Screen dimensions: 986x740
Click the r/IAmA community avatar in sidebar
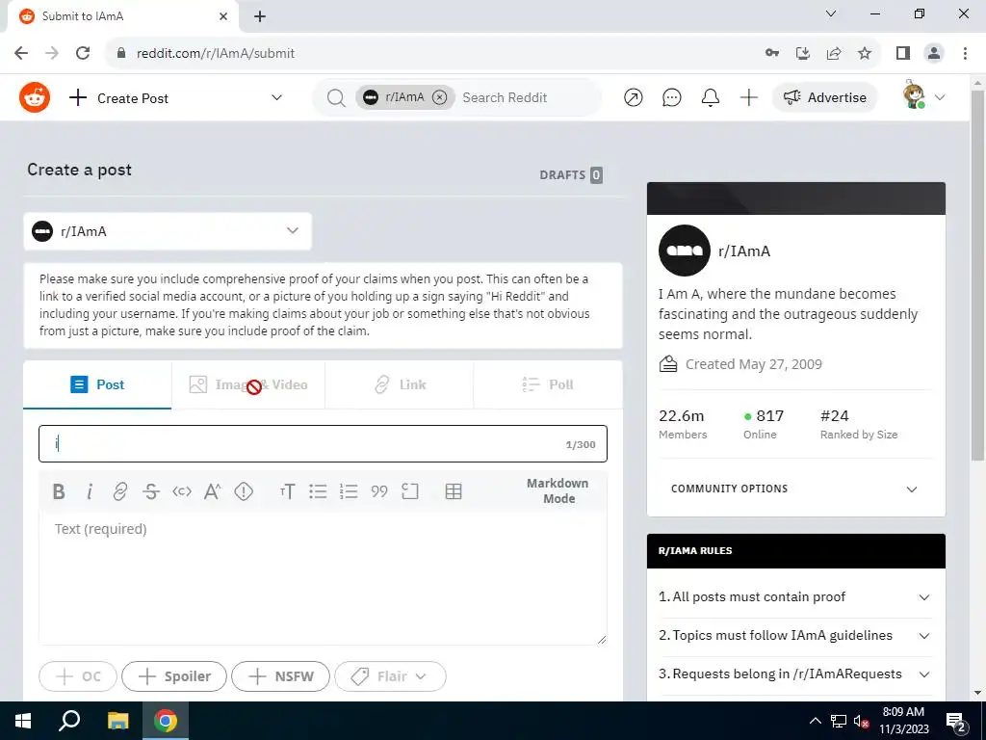tap(685, 251)
